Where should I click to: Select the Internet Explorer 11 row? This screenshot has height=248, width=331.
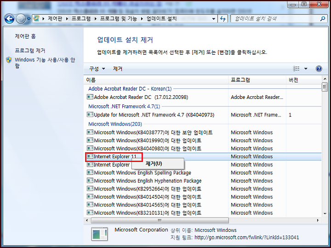pyautogui.click(x=204, y=156)
